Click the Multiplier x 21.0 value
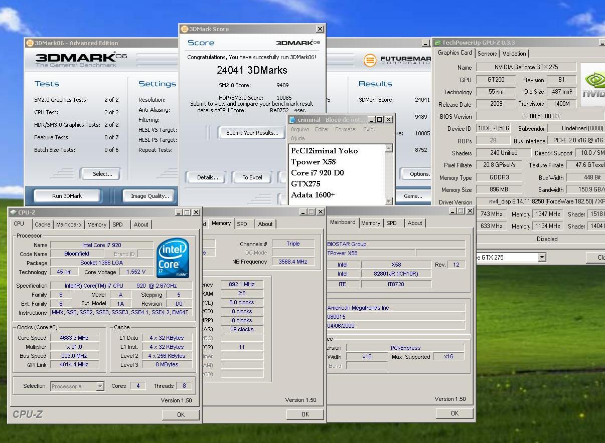 click(x=74, y=347)
